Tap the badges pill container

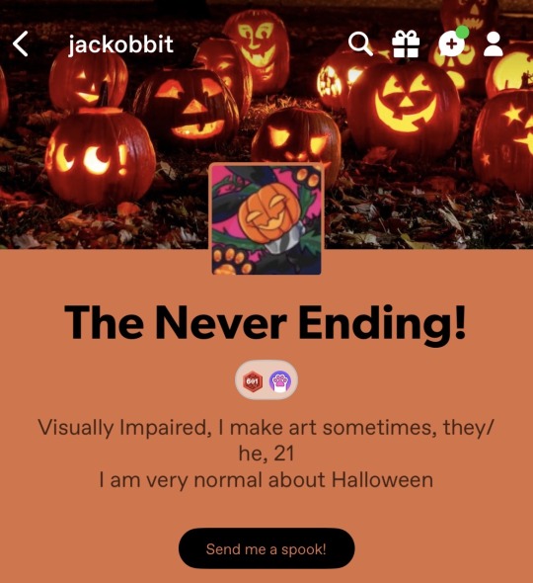[266, 380]
